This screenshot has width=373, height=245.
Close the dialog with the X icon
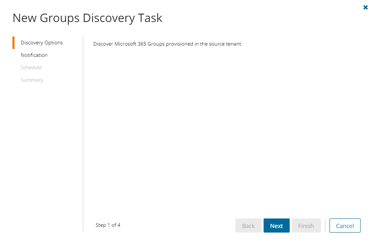coord(366,7)
